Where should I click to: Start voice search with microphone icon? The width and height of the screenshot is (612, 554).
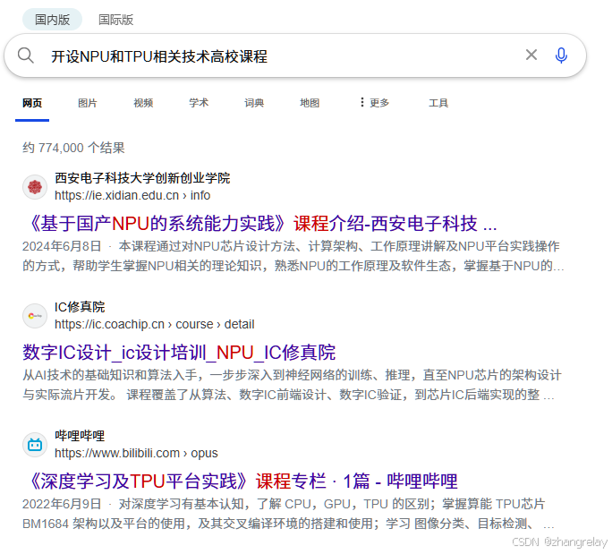[x=561, y=55]
